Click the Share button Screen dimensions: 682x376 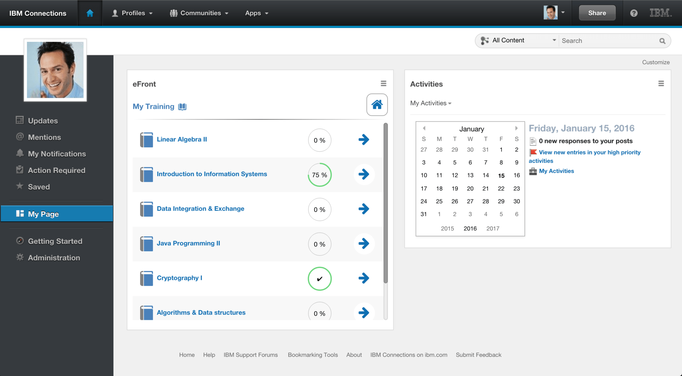point(597,13)
